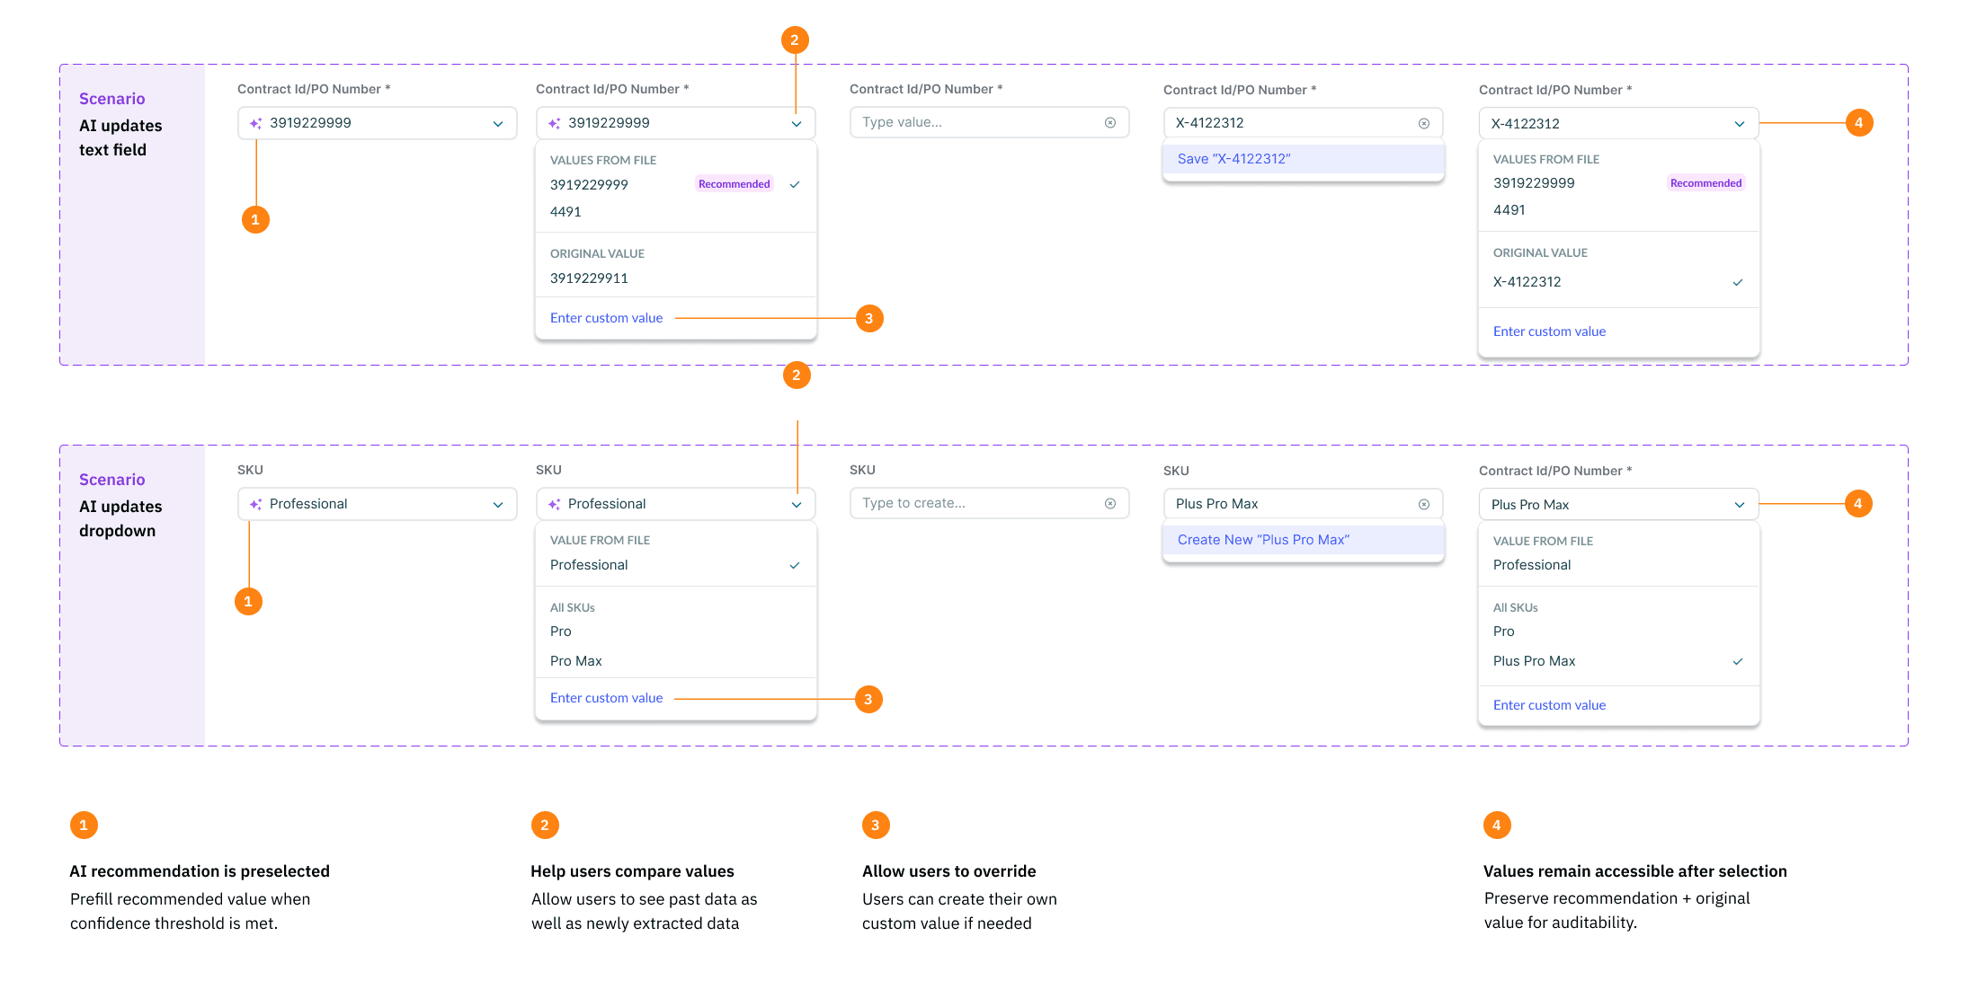Clear the 'Type to create...' SKU field icon

click(x=1110, y=503)
